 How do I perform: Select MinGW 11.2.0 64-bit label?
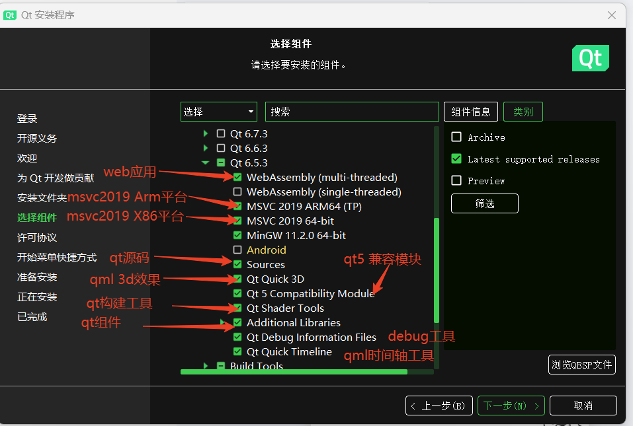pos(296,235)
